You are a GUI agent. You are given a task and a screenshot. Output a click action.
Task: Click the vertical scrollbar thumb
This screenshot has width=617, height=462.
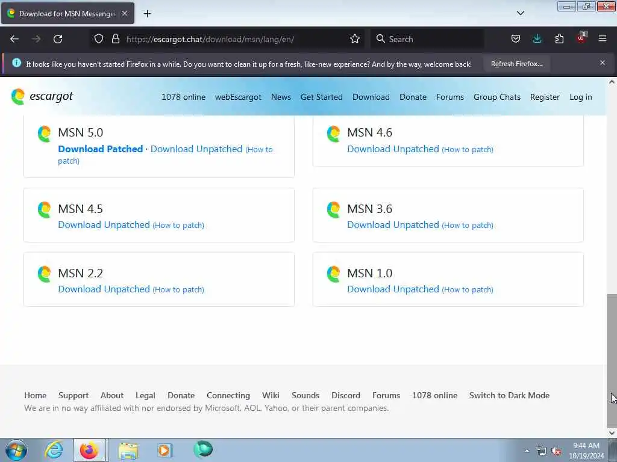[612, 361]
